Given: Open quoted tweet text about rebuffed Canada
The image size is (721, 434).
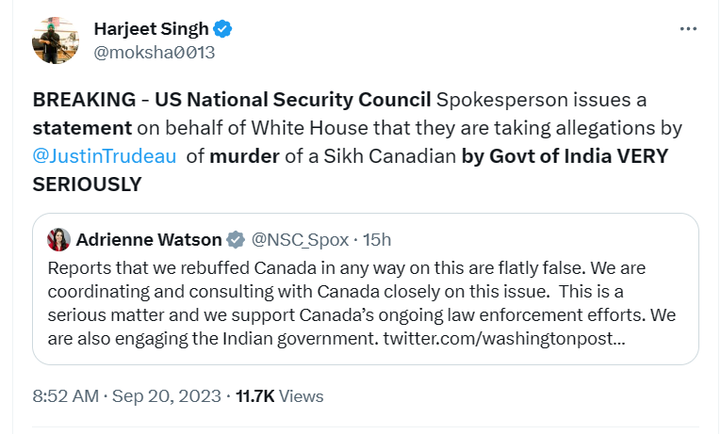Looking at the screenshot, I should tap(361, 303).
